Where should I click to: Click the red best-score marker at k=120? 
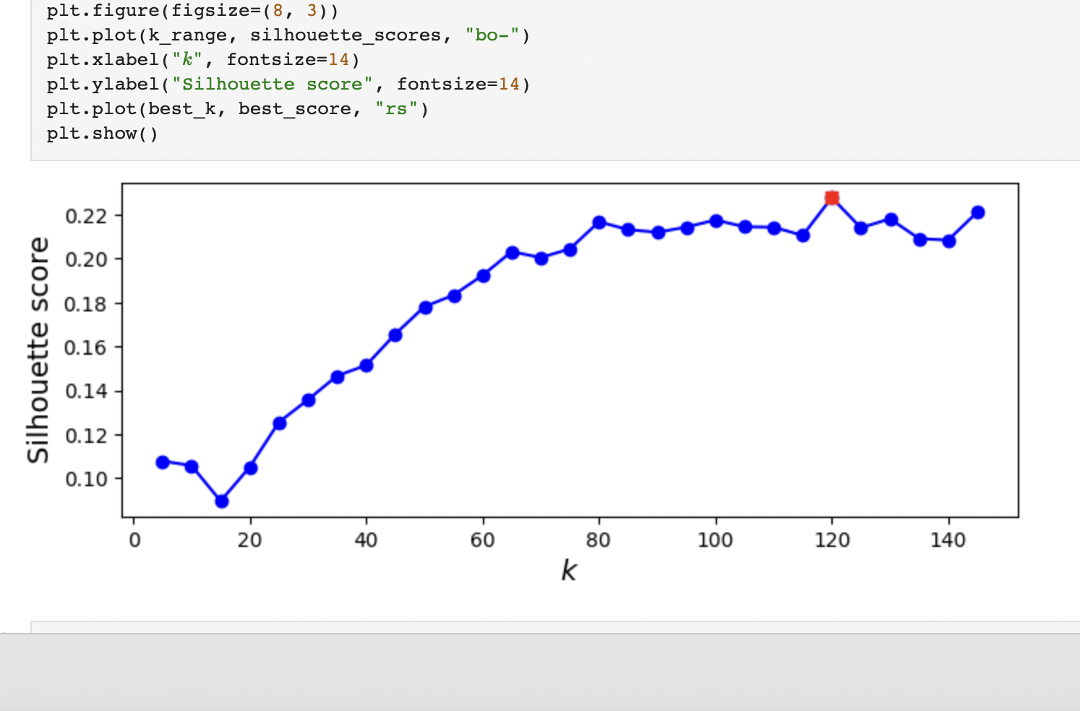click(832, 198)
